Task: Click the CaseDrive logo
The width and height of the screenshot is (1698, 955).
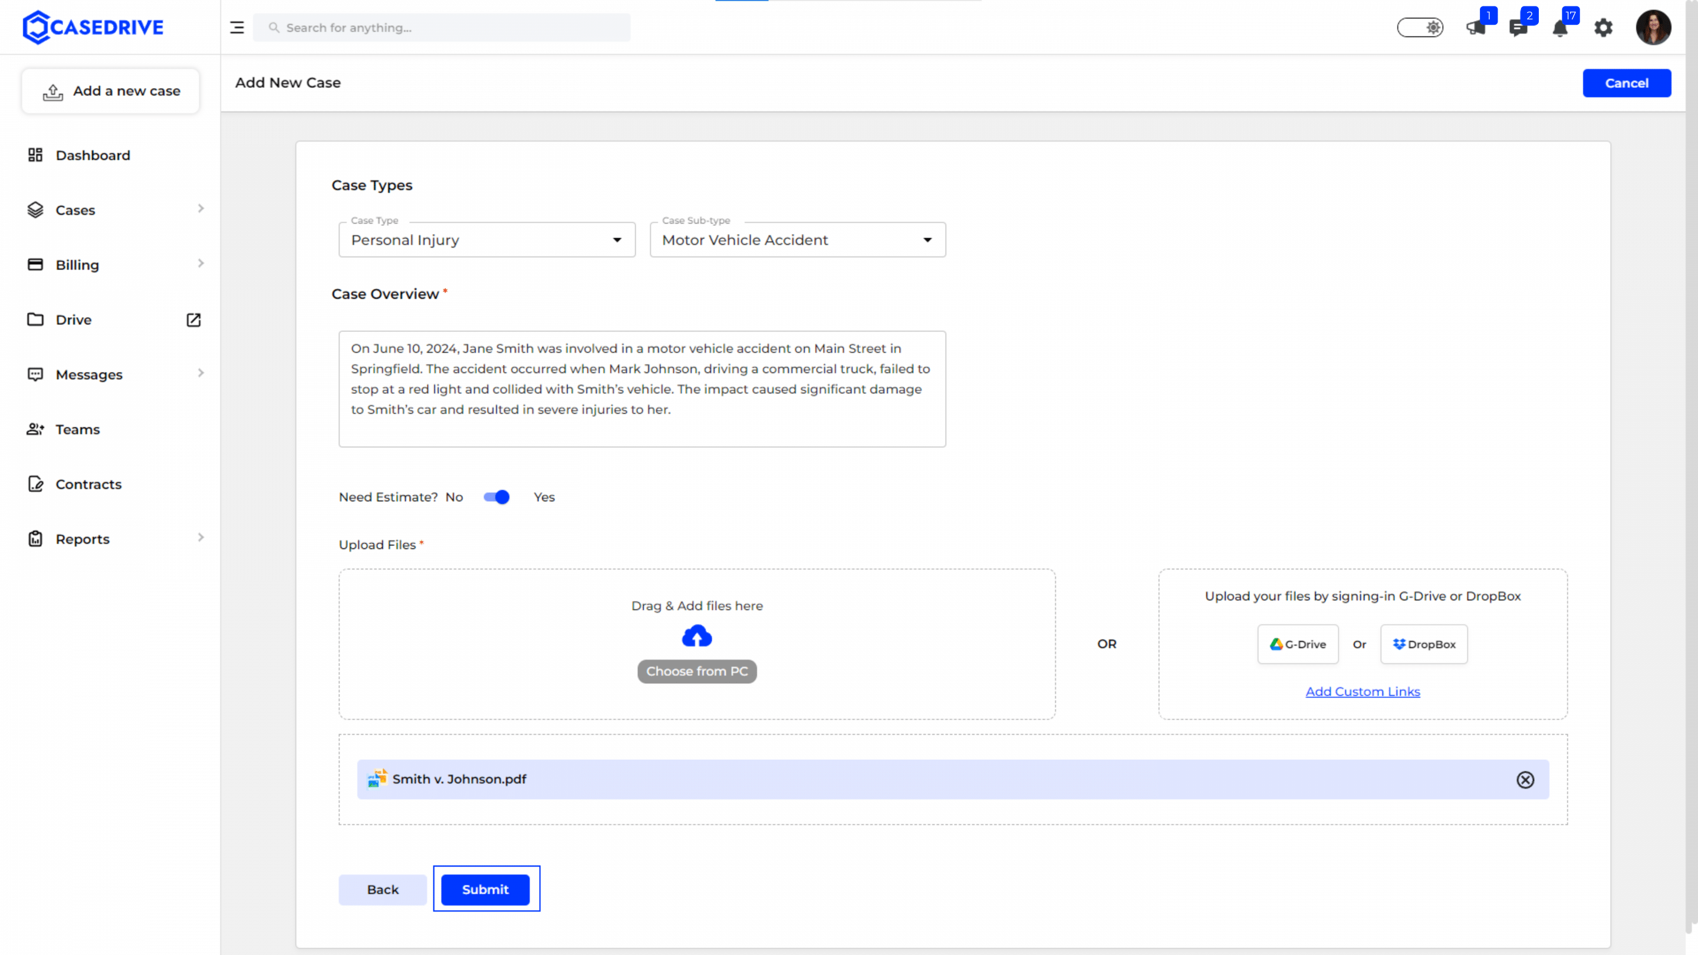Action: click(93, 27)
